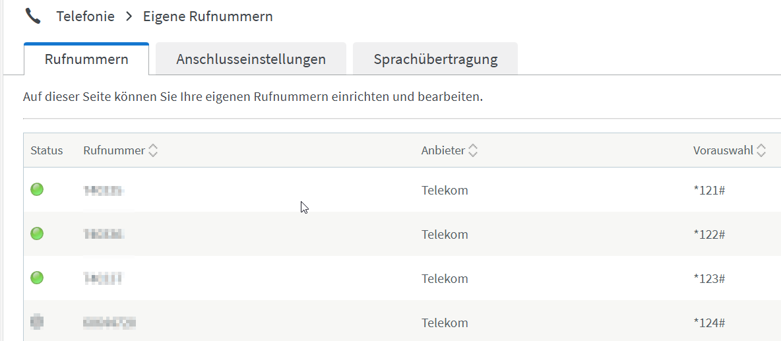Image resolution: width=781 pixels, height=341 pixels.
Task: Sort table by Anbieter arrows
Action: [x=473, y=150]
